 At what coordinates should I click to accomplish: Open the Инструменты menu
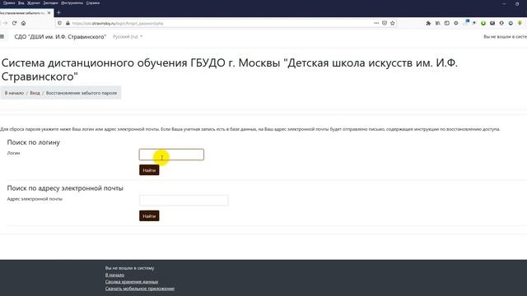tap(72, 2)
